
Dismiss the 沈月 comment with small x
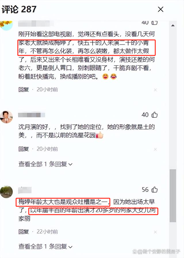point(155,149)
